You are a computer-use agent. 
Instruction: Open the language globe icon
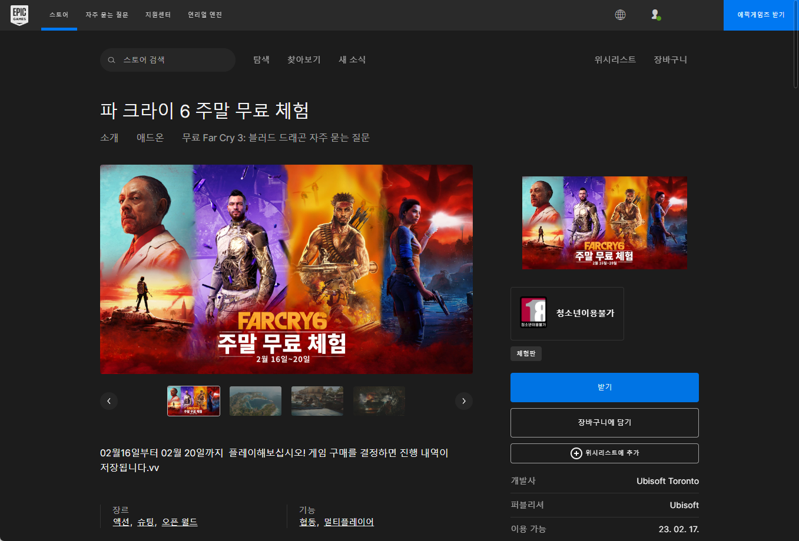(x=620, y=15)
